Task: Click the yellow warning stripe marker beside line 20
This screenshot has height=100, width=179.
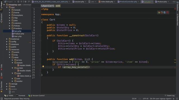Action: pos(175,60)
